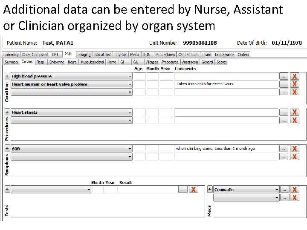The image size is (307, 230).
Task: Add a new Symptoms row with plus button
Action: coord(7,149)
